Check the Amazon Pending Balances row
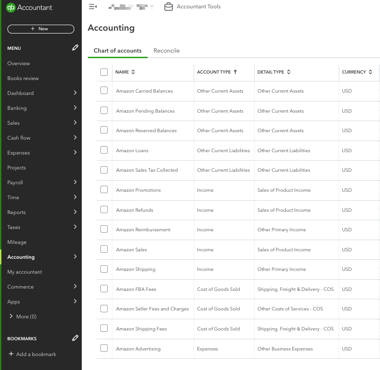 [104, 110]
